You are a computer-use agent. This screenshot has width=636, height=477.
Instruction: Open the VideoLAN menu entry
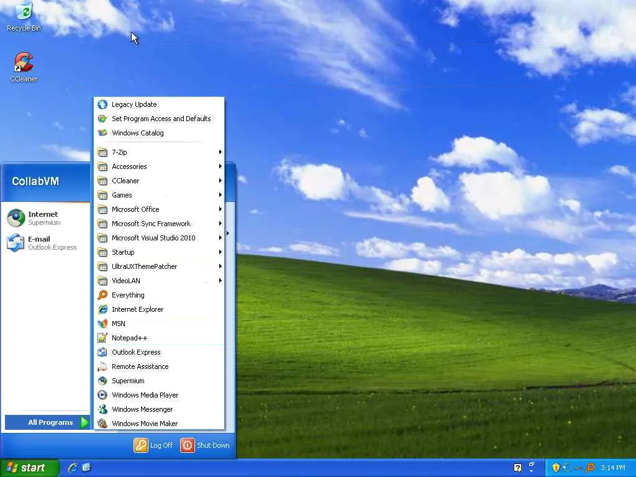(x=159, y=280)
